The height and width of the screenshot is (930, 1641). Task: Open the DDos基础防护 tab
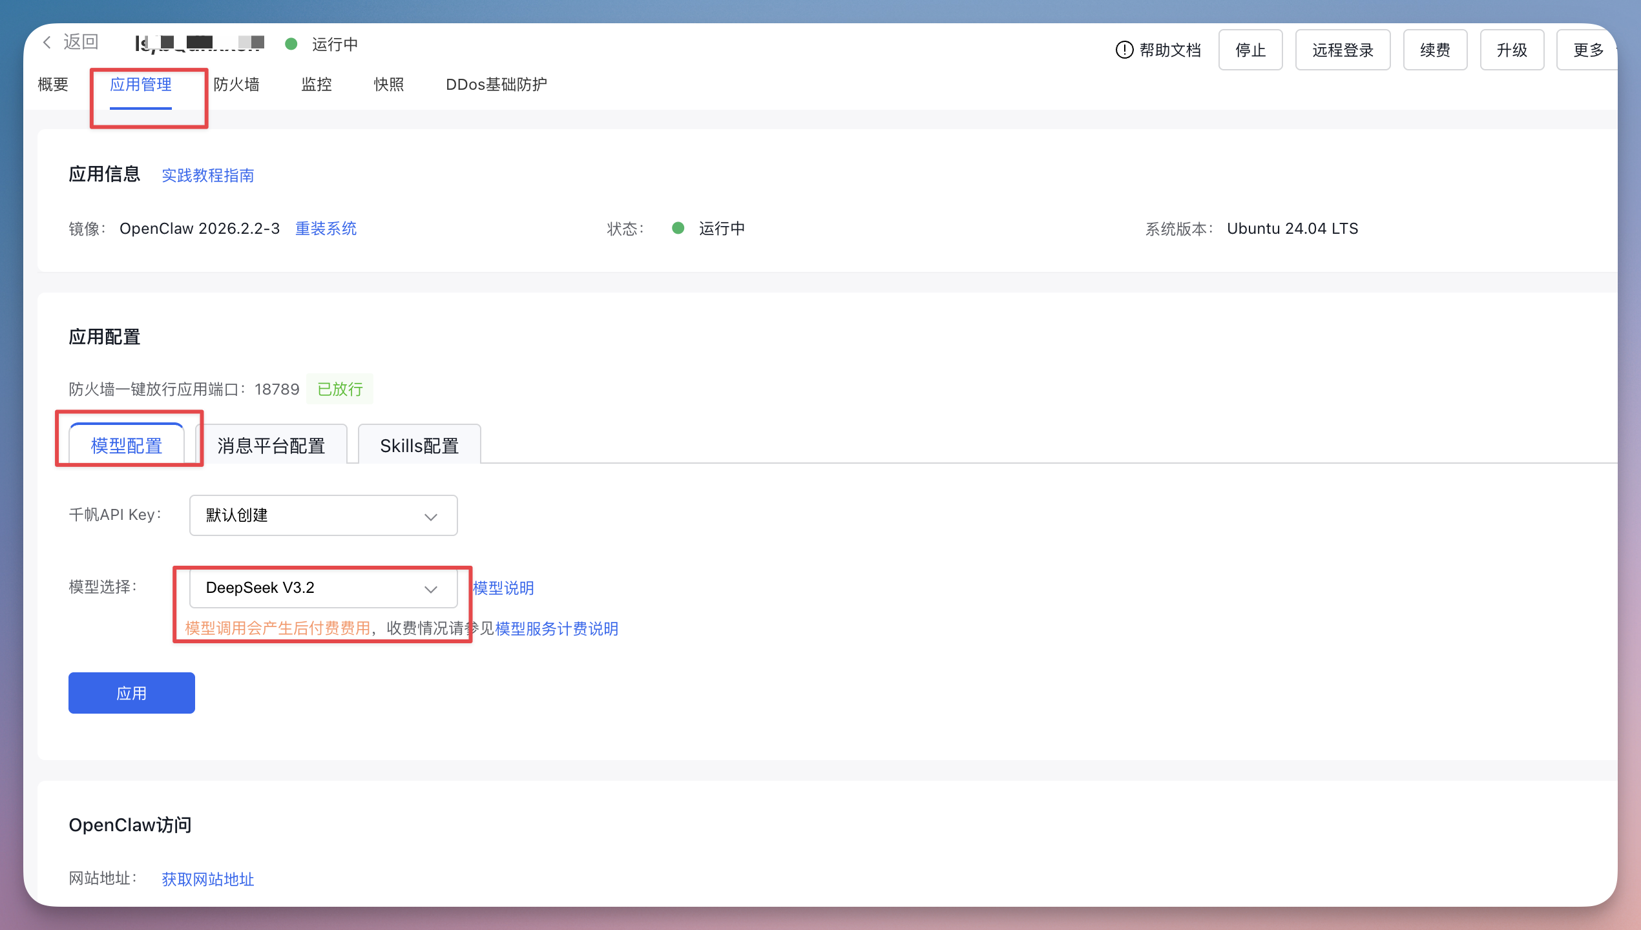(x=496, y=84)
